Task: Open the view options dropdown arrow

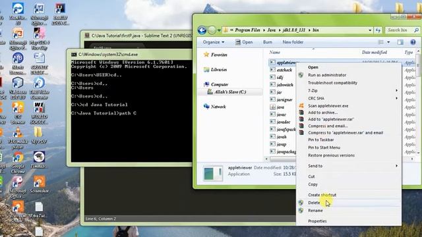Action: (x=388, y=42)
